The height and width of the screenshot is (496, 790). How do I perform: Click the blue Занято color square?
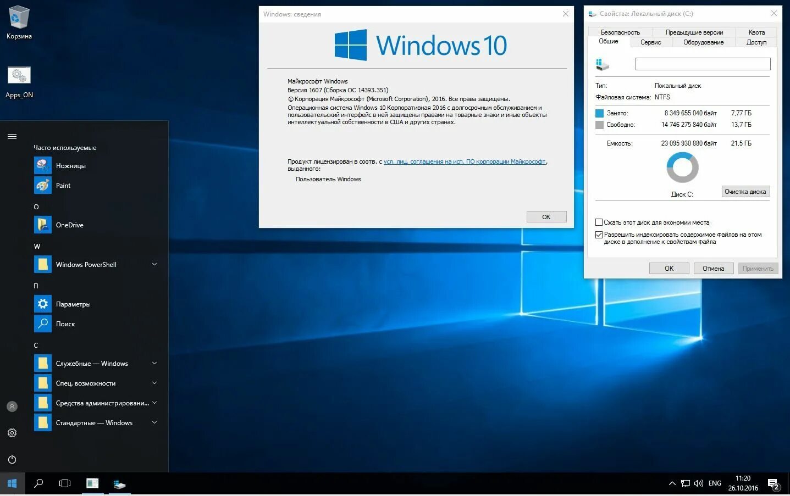[x=599, y=113]
